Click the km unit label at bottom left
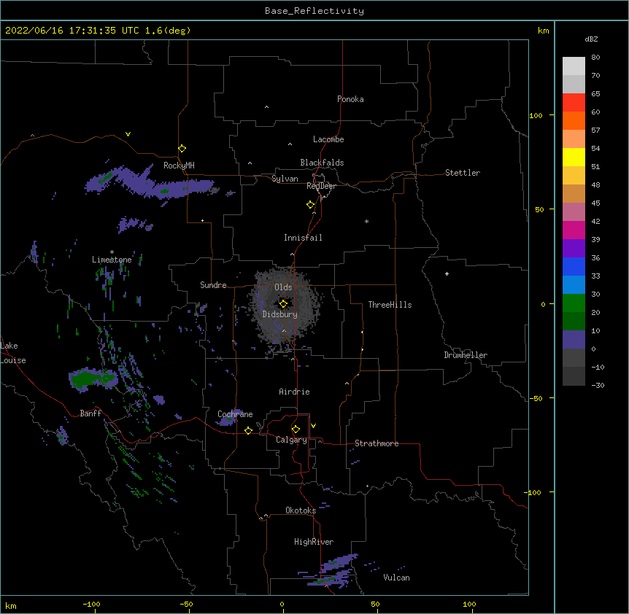 11,606
